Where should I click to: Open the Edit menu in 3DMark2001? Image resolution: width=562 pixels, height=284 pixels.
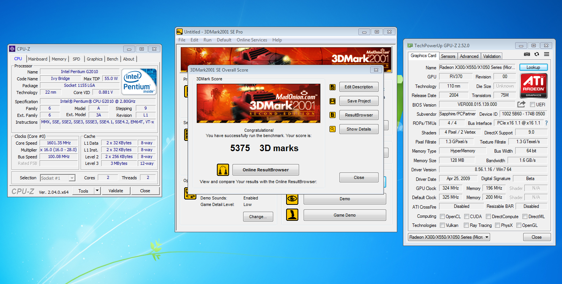194,40
